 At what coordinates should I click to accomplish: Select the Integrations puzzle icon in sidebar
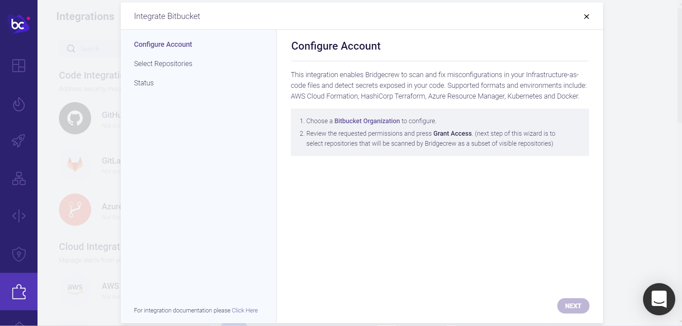click(19, 292)
